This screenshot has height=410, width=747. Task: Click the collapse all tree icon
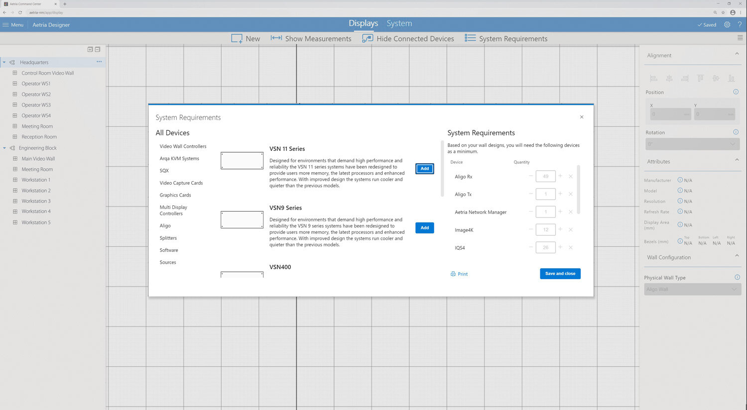[x=98, y=49]
